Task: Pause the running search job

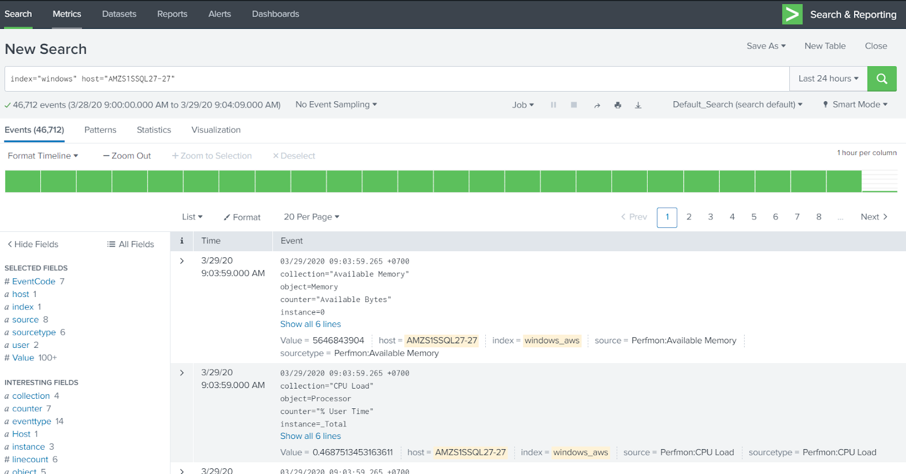Action: click(553, 105)
